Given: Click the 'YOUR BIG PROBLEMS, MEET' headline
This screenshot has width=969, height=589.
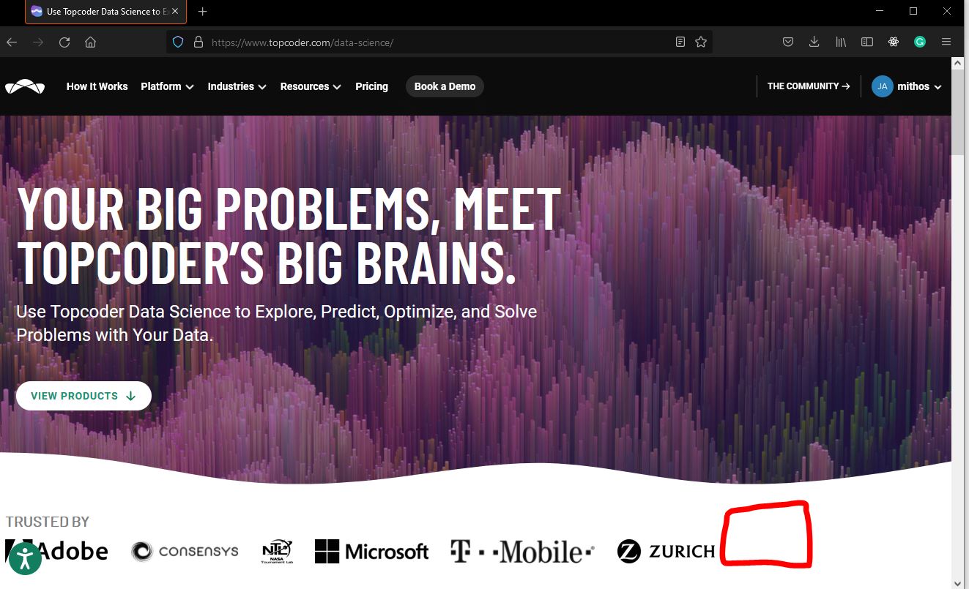Looking at the screenshot, I should click(289, 209).
